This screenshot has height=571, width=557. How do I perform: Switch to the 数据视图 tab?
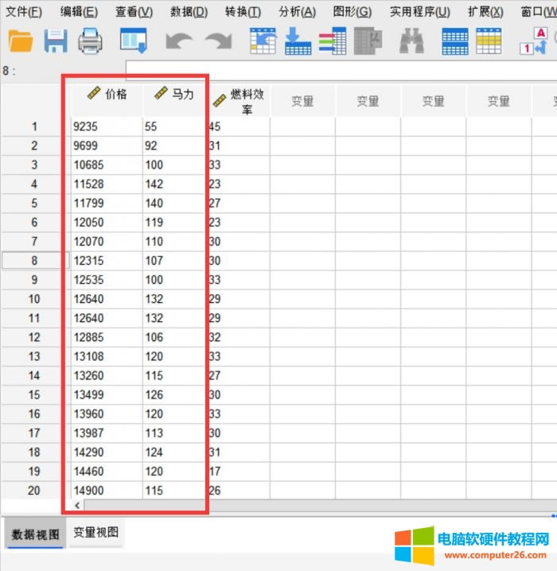coord(35,534)
